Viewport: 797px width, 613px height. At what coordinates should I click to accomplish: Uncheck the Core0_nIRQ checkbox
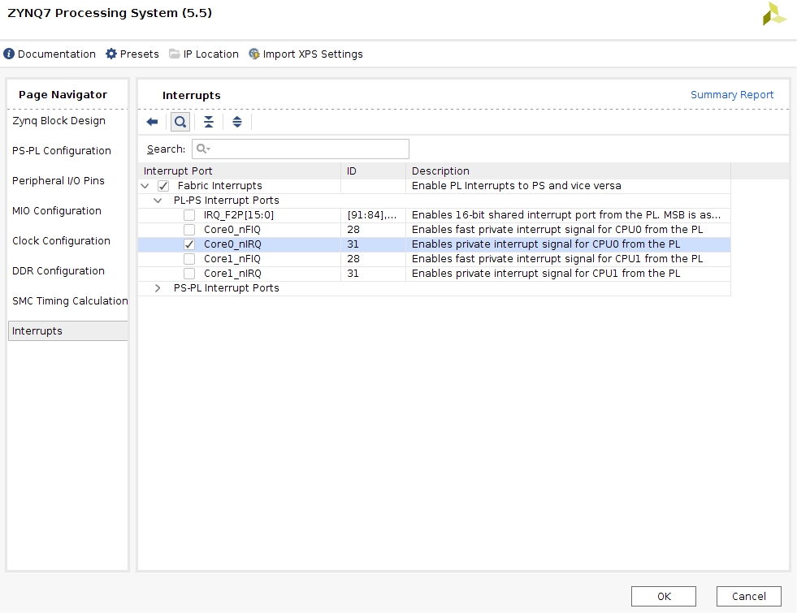pyautogui.click(x=189, y=244)
